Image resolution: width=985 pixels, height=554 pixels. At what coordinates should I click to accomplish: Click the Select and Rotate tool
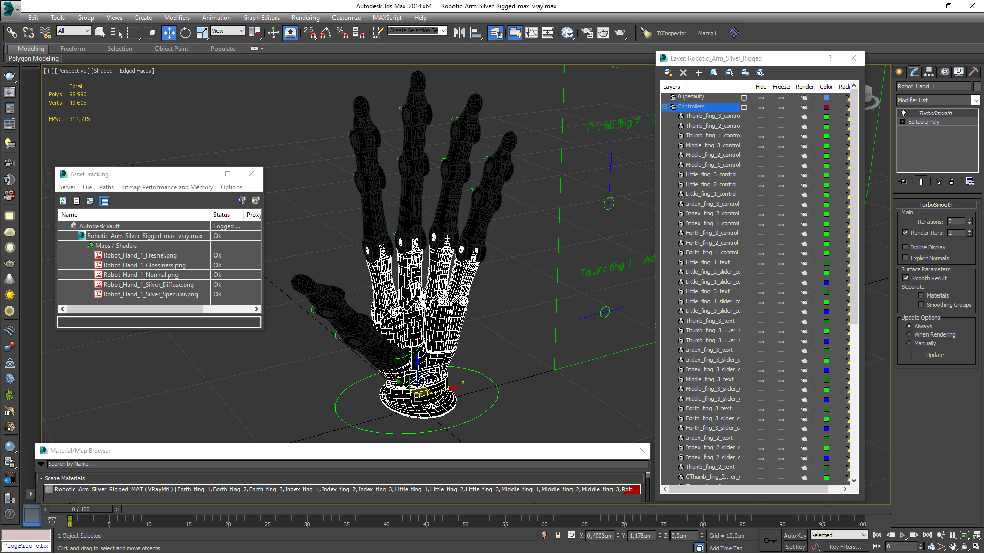185,33
